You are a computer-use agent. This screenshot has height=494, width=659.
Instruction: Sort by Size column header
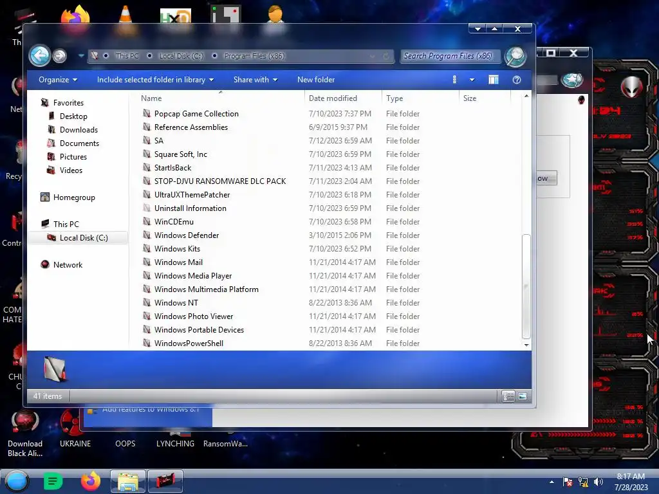pos(485,98)
